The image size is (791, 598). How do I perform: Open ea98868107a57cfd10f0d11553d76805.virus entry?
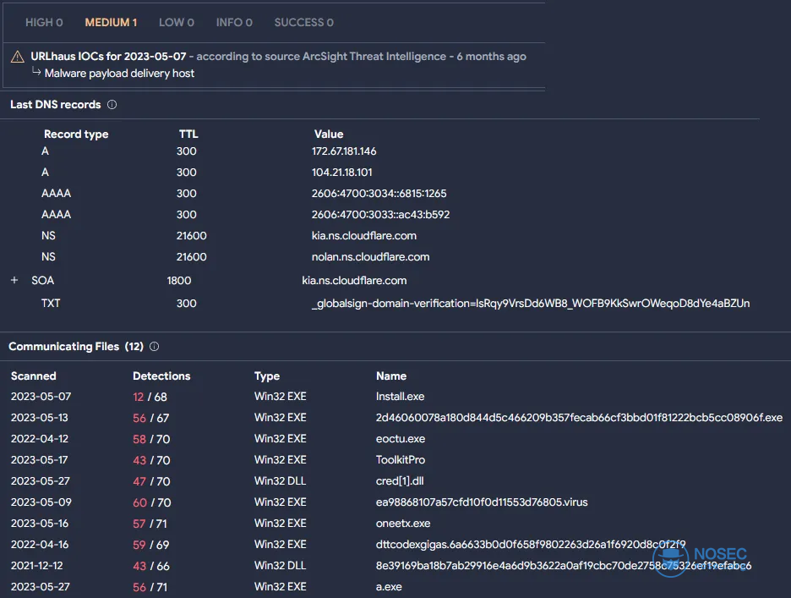tap(482, 502)
